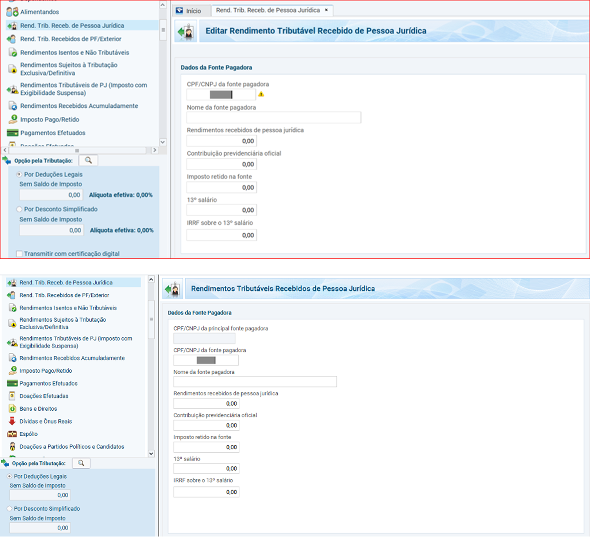
Task: Click CPF/CNPJ da principal fonte pagadora field
Action: pyautogui.click(x=204, y=338)
